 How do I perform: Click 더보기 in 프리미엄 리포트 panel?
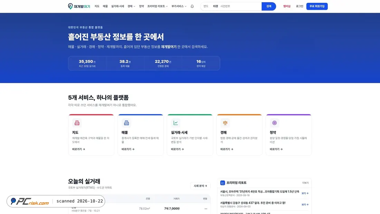tap(305, 183)
